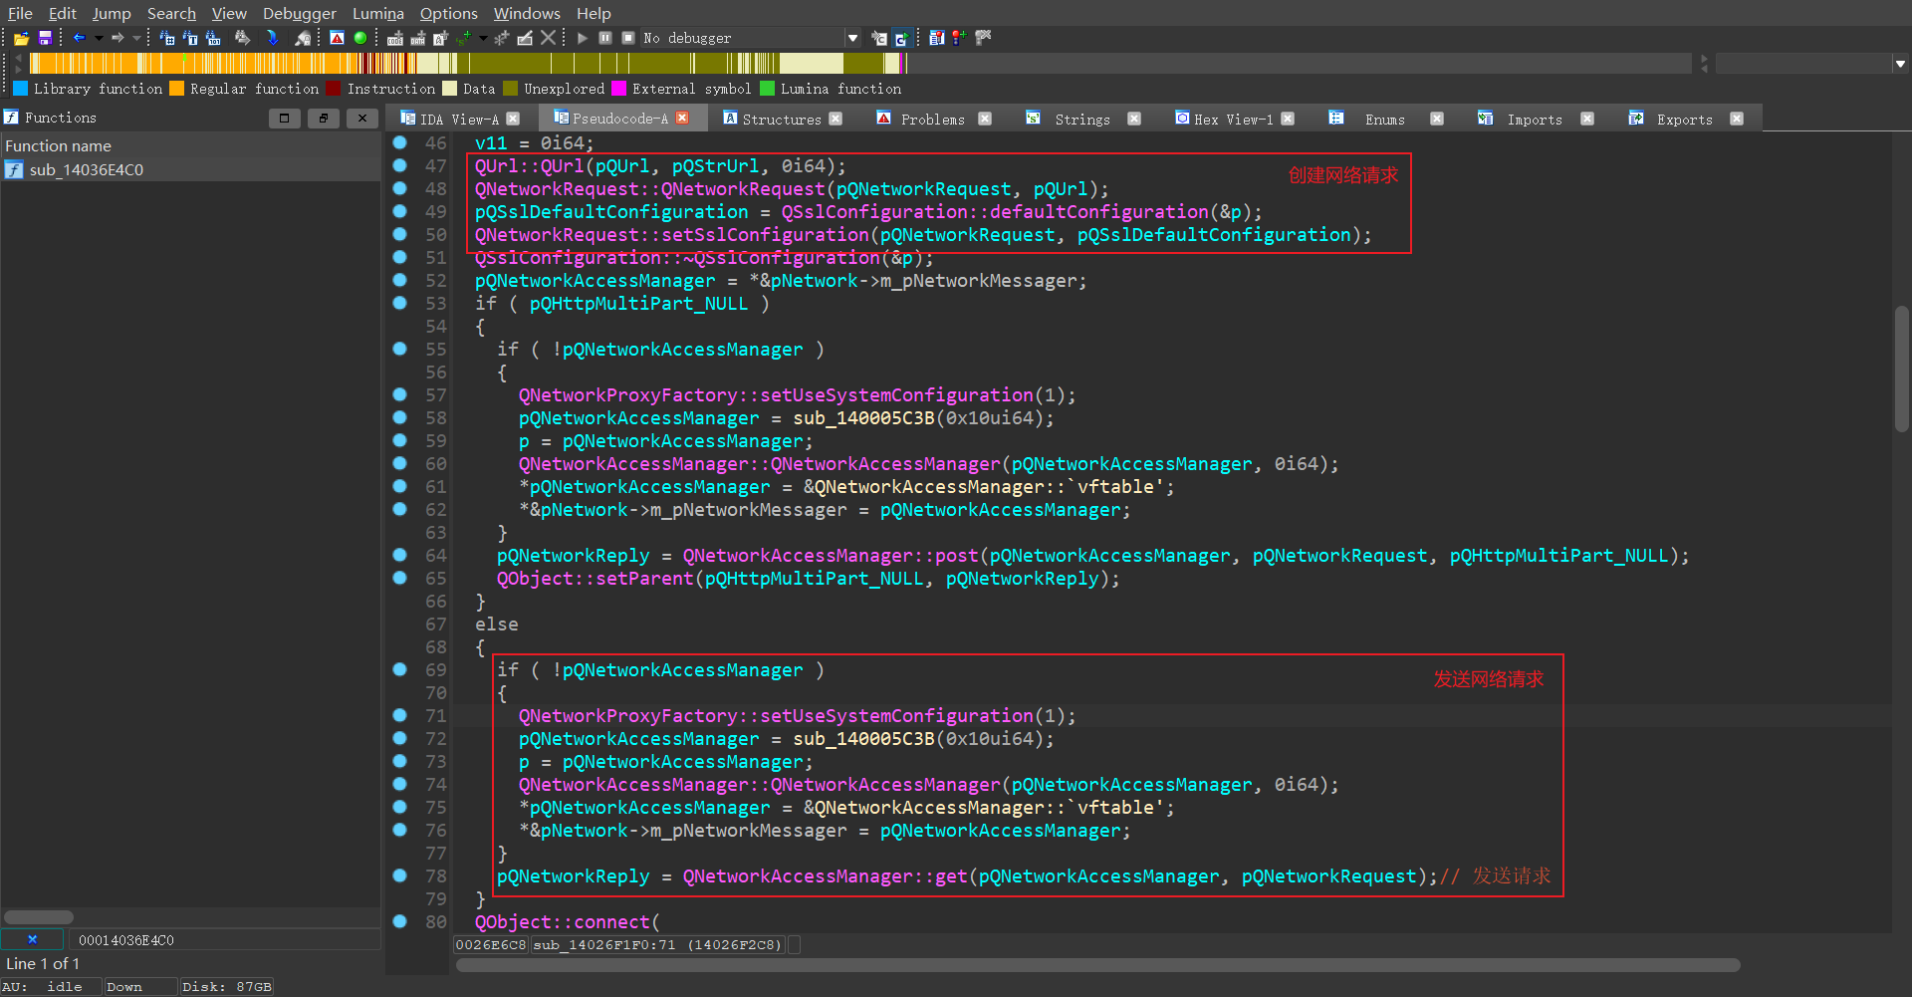
Task: Save the database with the floppy icon
Action: (x=45, y=38)
